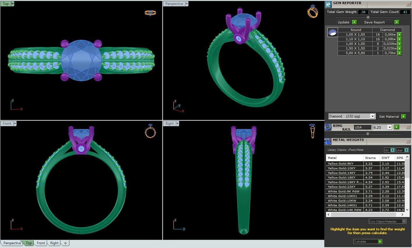Click green arrow for the 0,75tw row
Image resolution: width=412 pixels, height=248 pixels.
[399, 53]
